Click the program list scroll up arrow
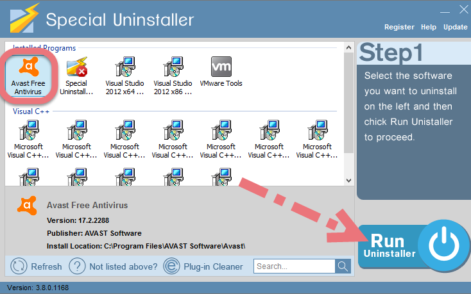Image resolution: width=471 pixels, height=294 pixels. pos(348,47)
